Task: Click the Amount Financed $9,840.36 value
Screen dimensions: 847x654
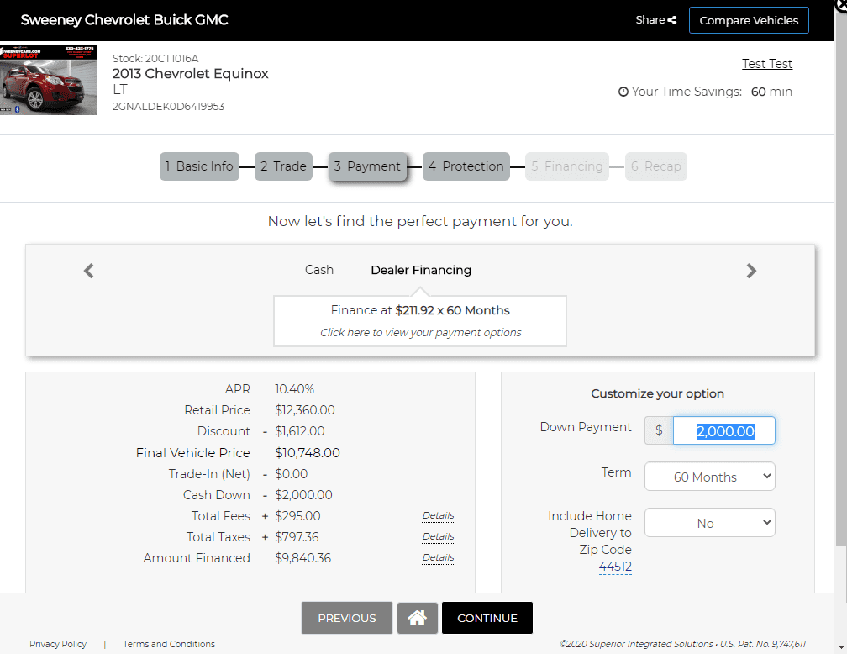Action: (303, 558)
